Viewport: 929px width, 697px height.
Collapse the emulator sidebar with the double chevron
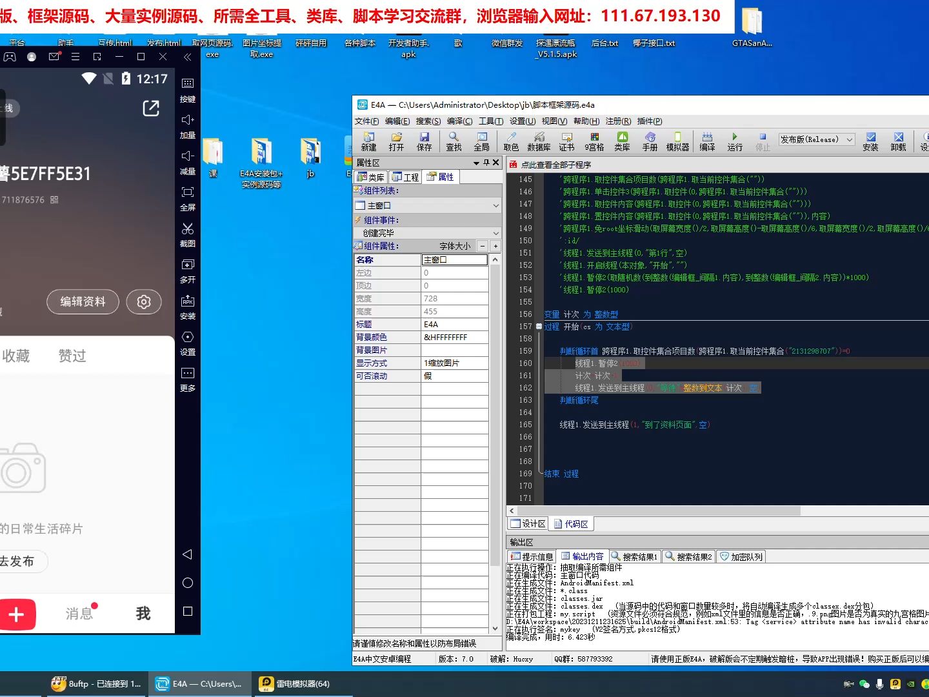pyautogui.click(x=187, y=57)
